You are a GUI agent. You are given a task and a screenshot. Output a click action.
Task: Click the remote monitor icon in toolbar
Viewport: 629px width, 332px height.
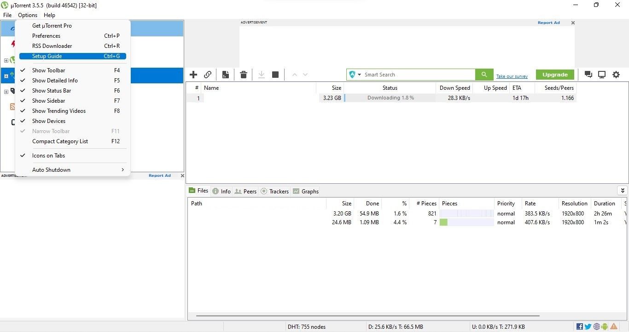point(602,75)
